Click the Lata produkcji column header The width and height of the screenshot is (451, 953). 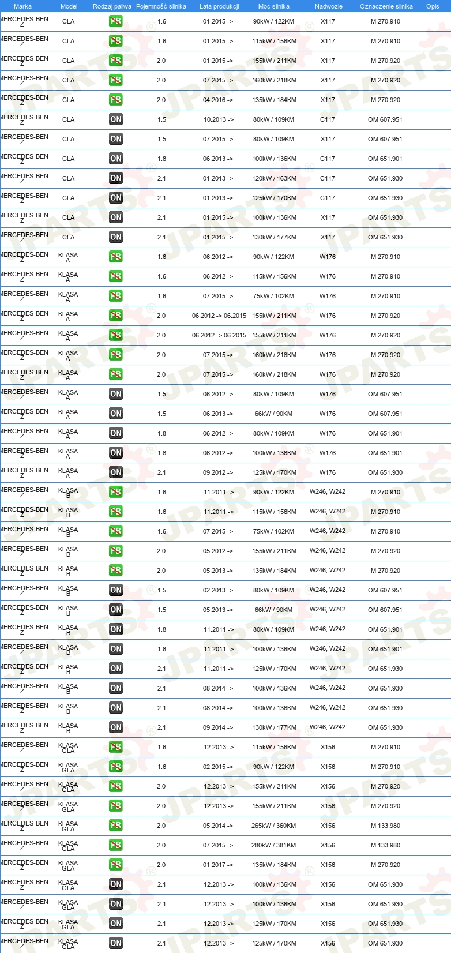click(219, 6)
